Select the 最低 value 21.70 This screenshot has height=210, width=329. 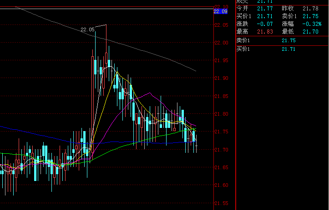[x=310, y=32]
